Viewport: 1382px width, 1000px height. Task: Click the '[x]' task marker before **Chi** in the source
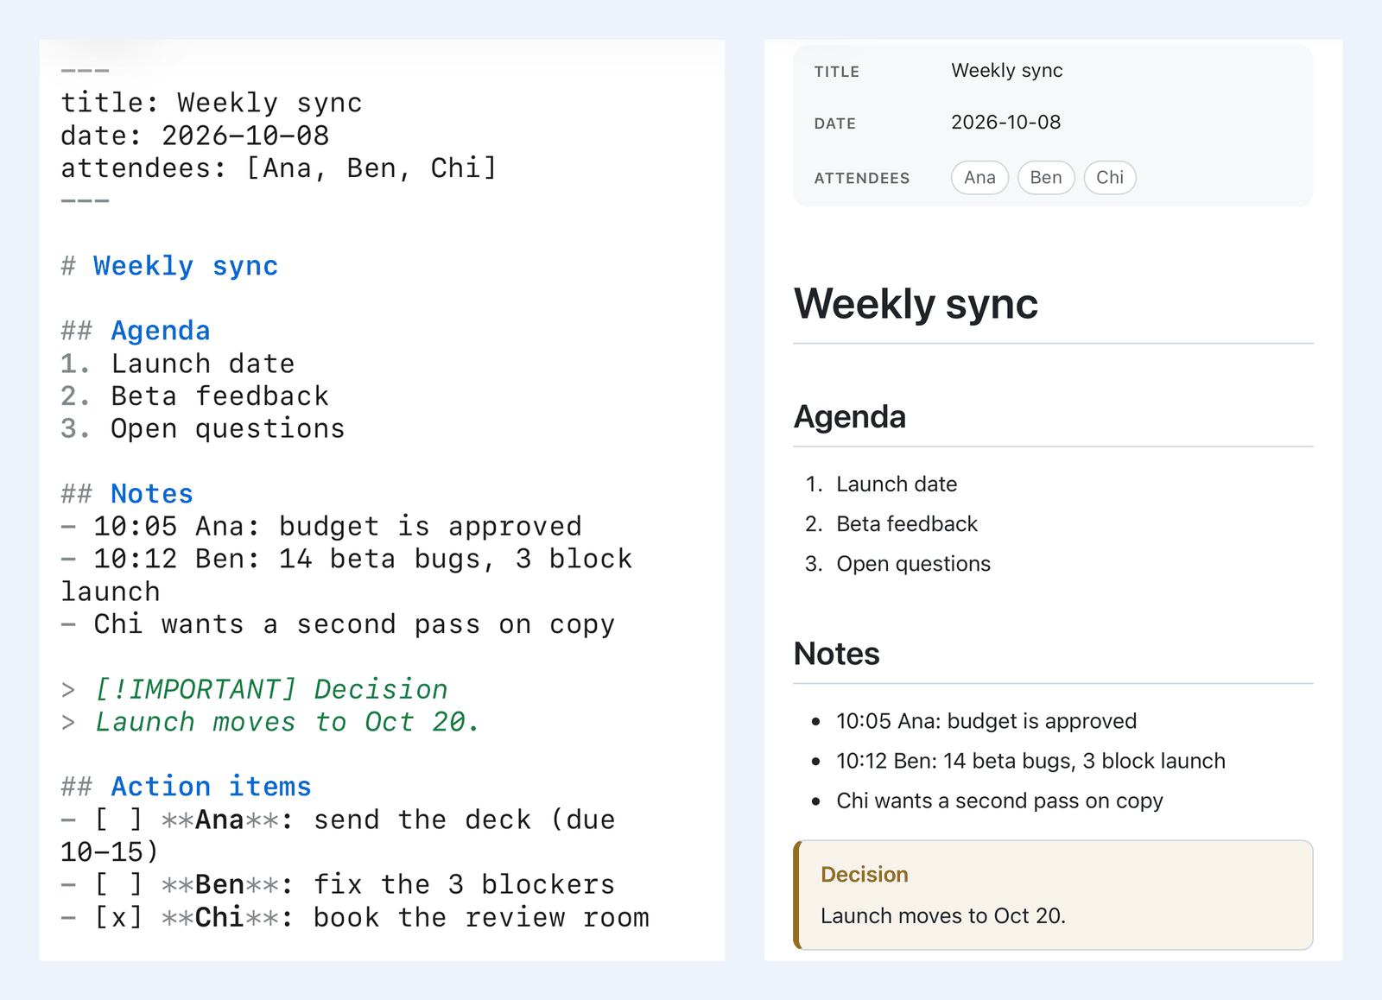pos(118,918)
